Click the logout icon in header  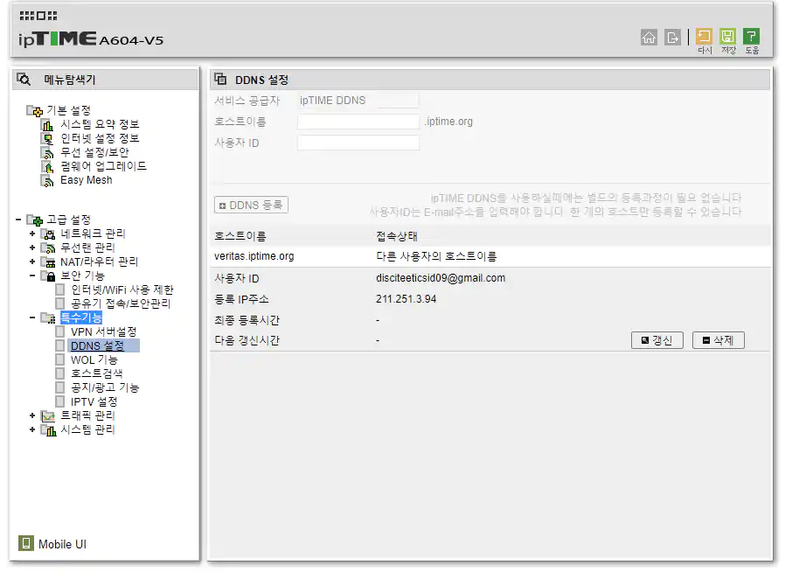pyautogui.click(x=672, y=37)
